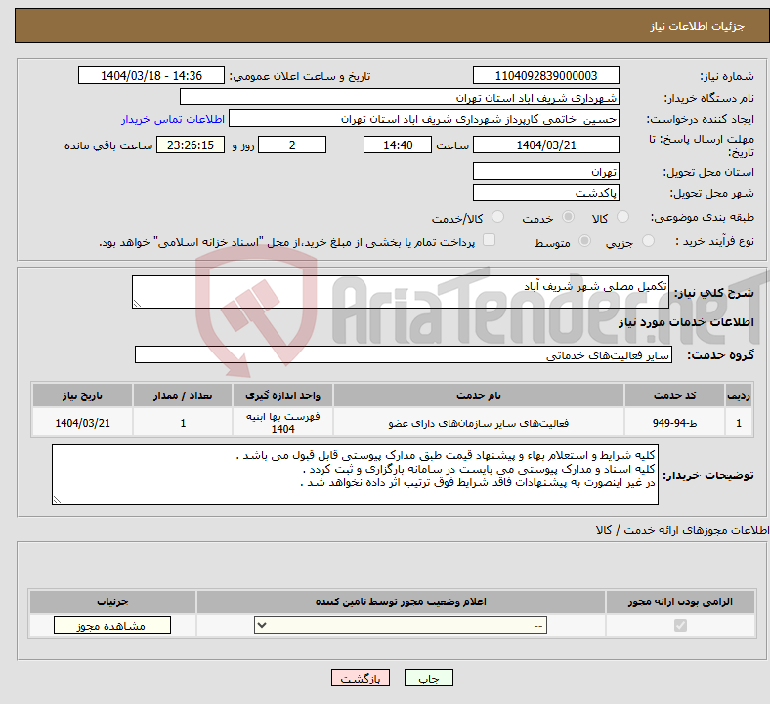Click the جزئیات اطلاعات نیاز page title
Image resolution: width=770 pixels, height=704 pixels.
point(697,26)
